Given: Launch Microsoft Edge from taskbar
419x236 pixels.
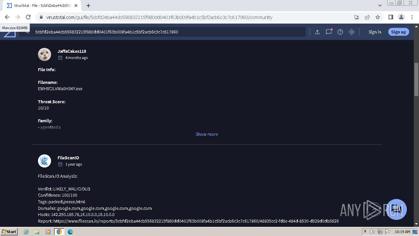Looking at the screenshot, I should (x=70, y=232).
